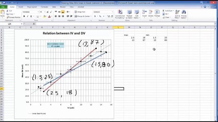Switch to the View tab
Viewport: 218px width, 122px height.
[x=72, y=7]
